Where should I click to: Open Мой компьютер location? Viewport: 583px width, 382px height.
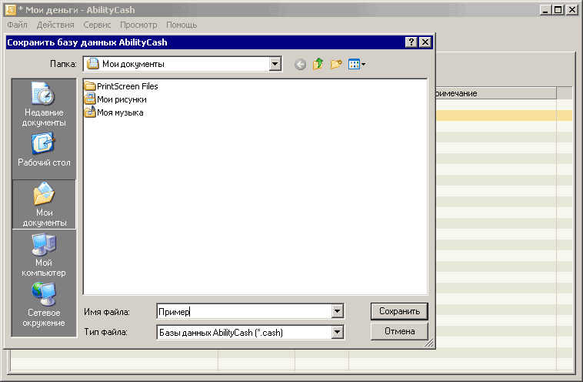pos(44,256)
